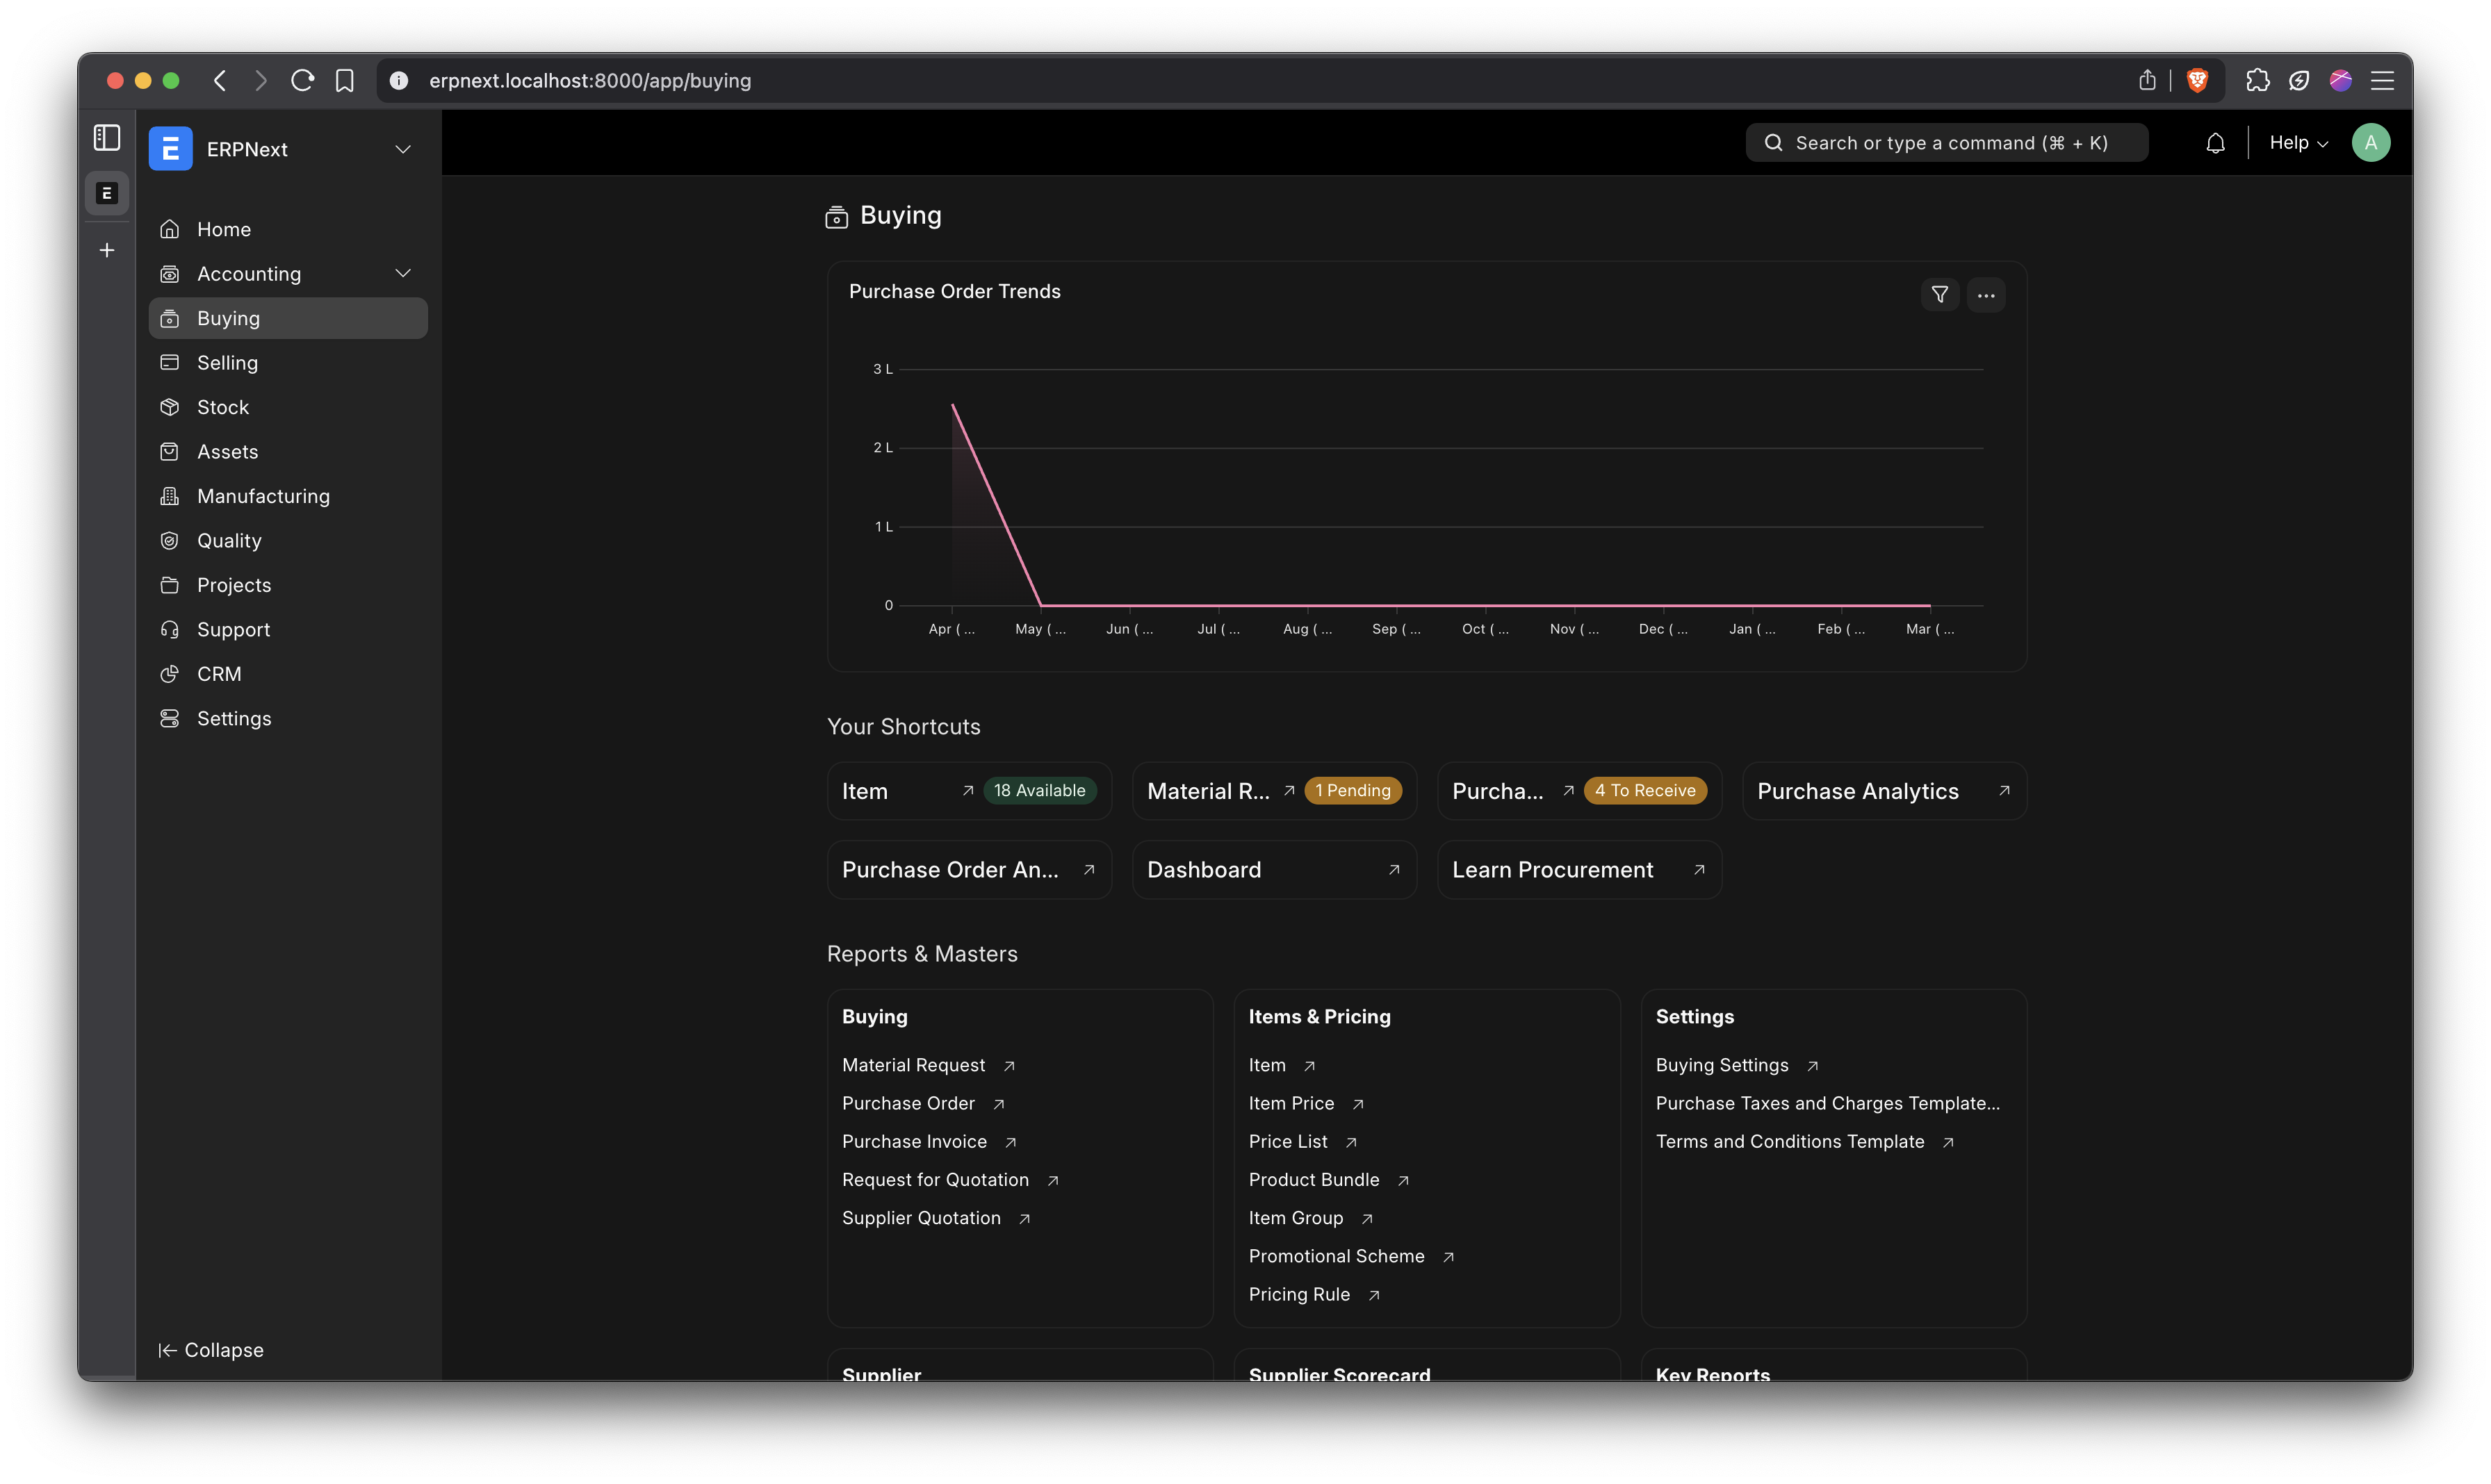Open the Quality workspace
This screenshot has width=2491, height=1484.
(288, 541)
